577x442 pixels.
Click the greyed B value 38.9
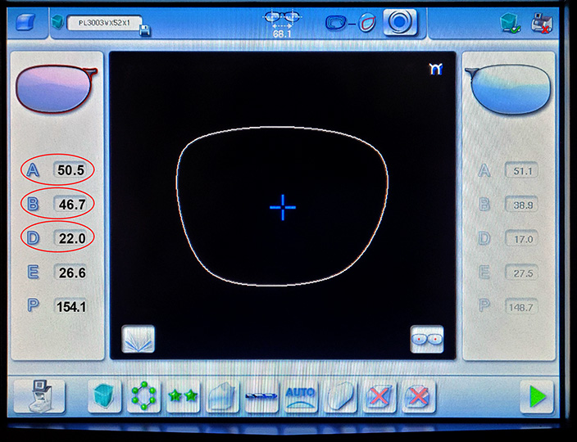click(521, 205)
